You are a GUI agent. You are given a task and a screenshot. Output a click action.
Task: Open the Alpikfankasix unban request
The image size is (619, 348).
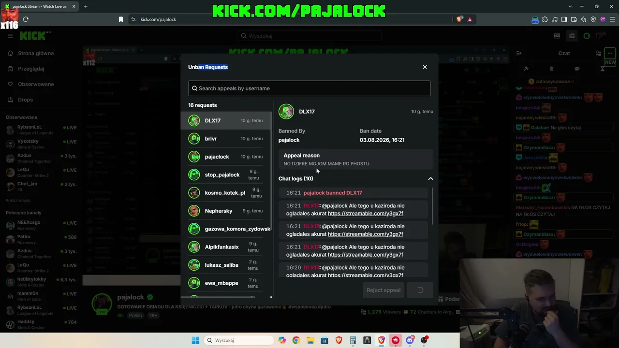click(226, 247)
